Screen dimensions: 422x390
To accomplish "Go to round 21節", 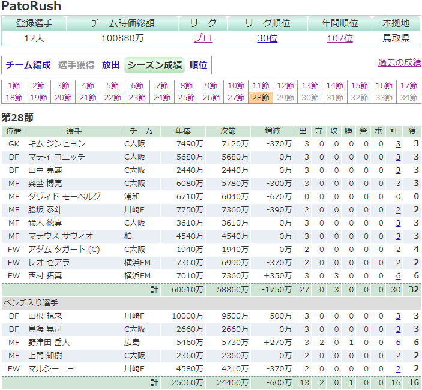I will 88,98.
